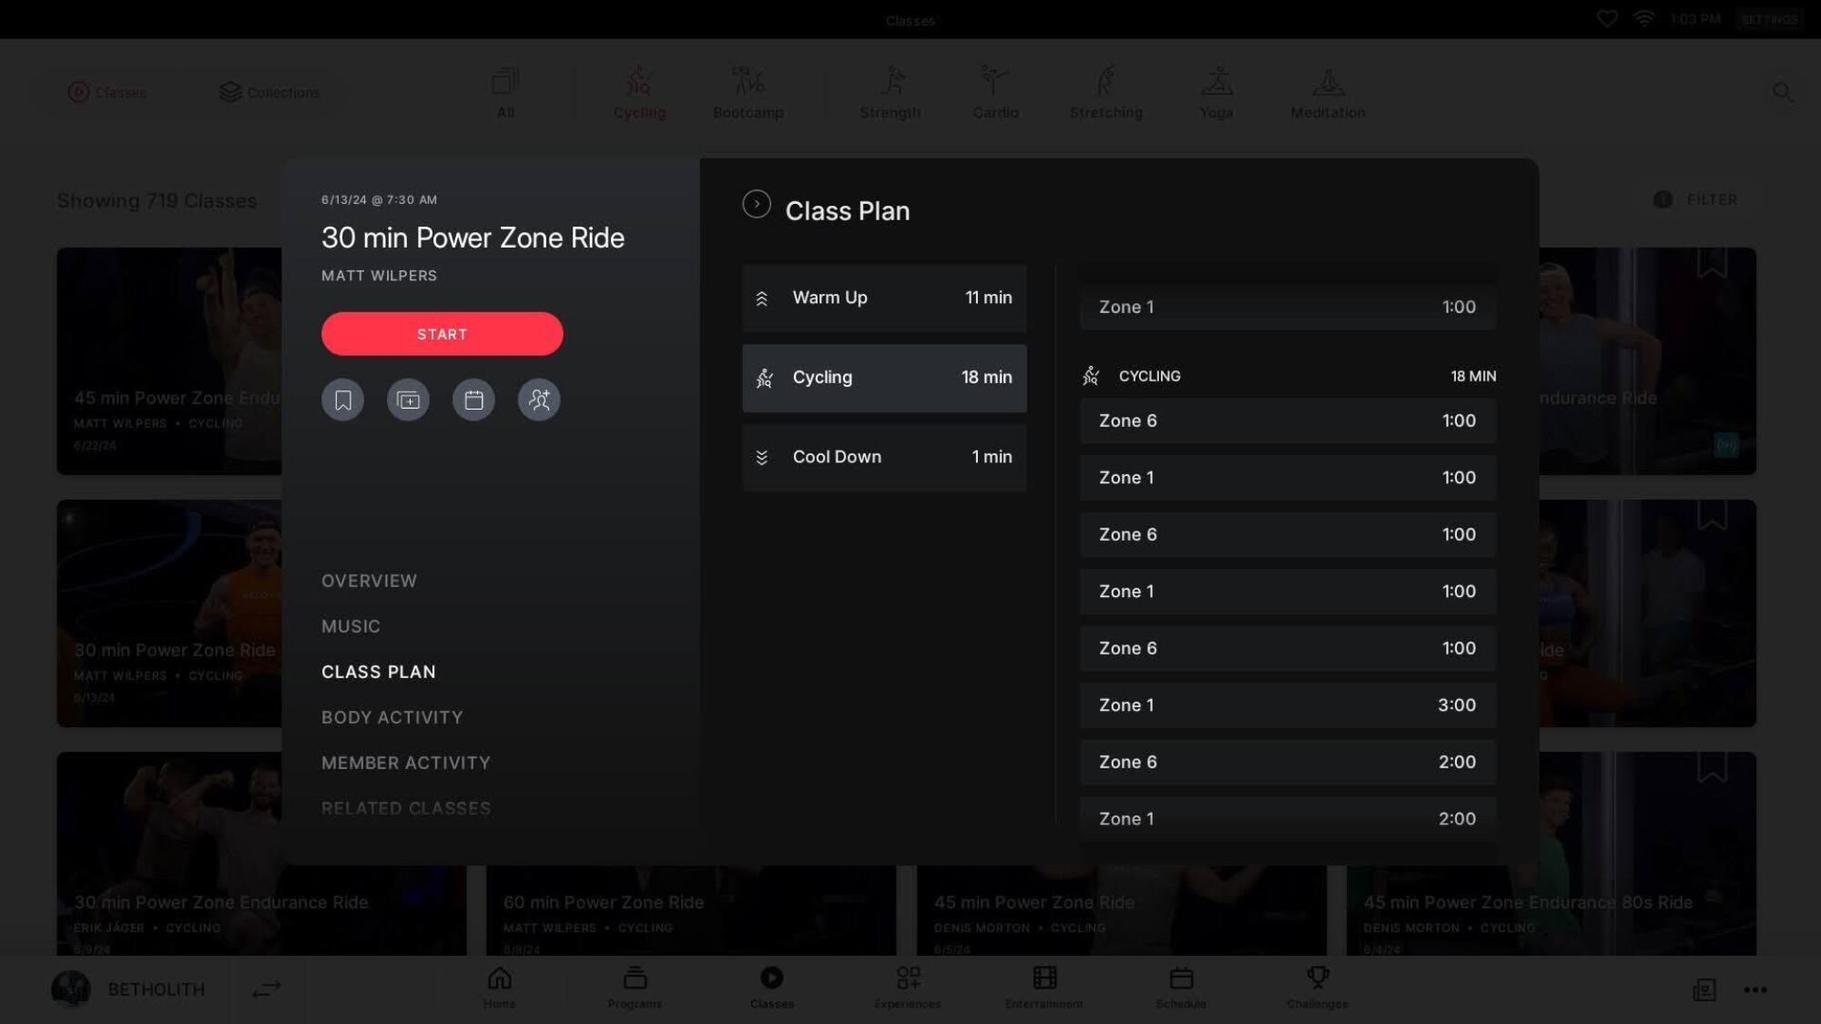The height and width of the screenshot is (1024, 1821).
Task: Expand the Cool Down section in Class Plan
Action: coord(881,456)
